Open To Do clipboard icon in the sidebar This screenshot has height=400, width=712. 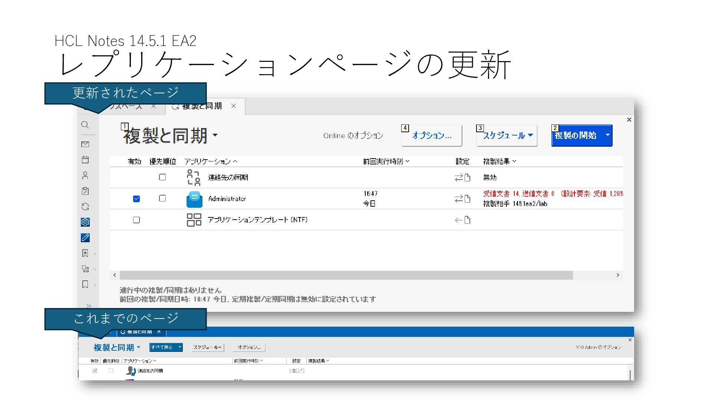tap(85, 191)
